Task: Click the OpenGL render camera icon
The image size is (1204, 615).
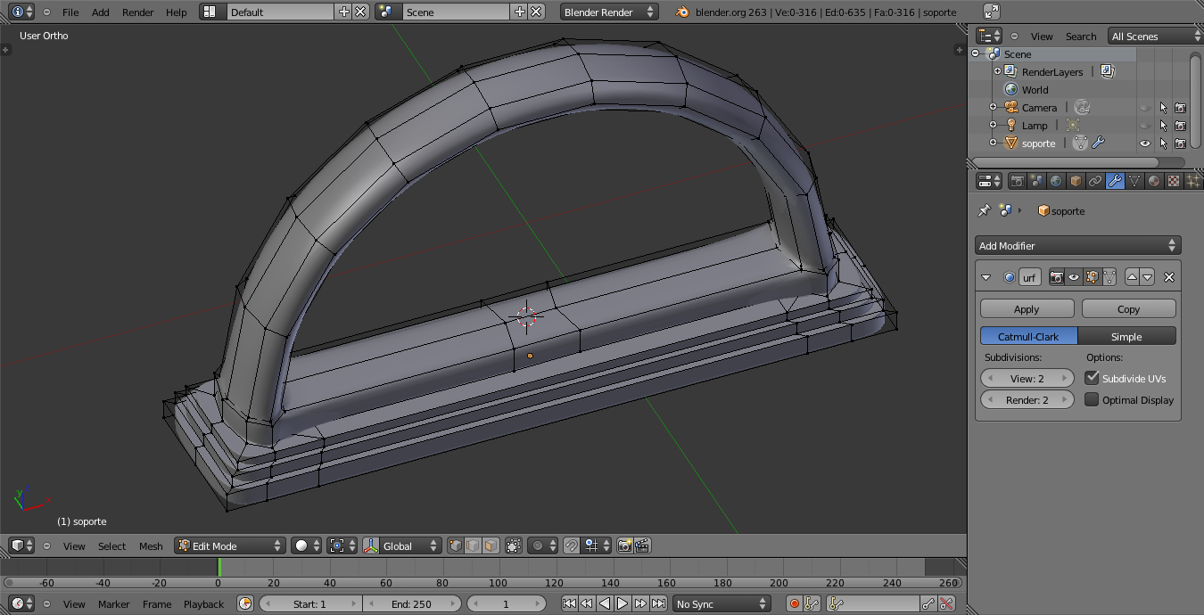Action: (x=624, y=545)
